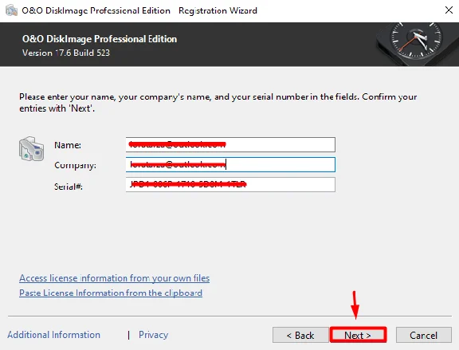Click the disk image icon beside Name
This screenshot has height=350, width=459.
click(x=31, y=149)
